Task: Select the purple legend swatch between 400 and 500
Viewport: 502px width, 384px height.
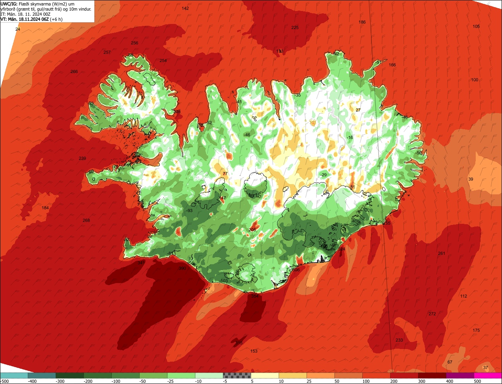Action: click(460, 375)
